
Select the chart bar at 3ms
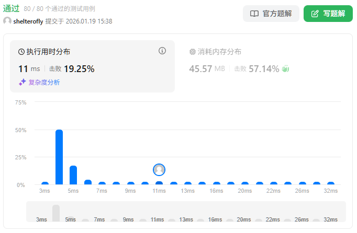[45, 183]
